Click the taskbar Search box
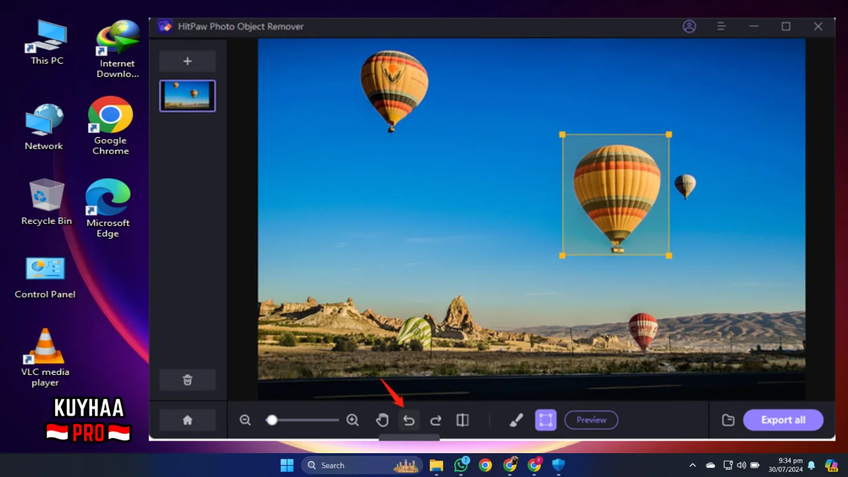848x477 pixels. 362,465
